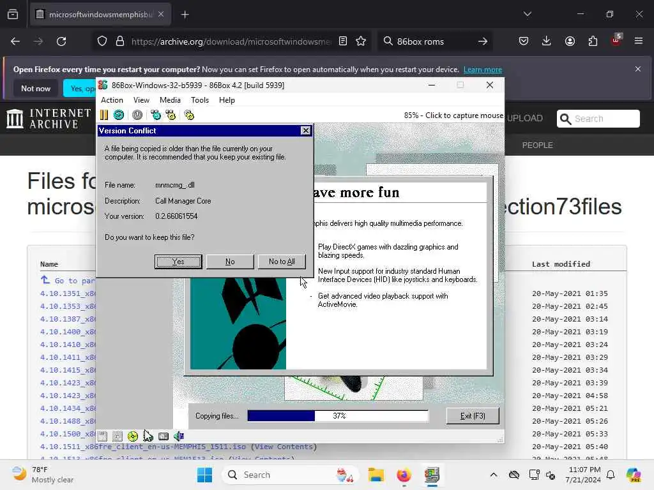Click View Contents for 1511 iso
The image size is (654, 490).
point(284,447)
